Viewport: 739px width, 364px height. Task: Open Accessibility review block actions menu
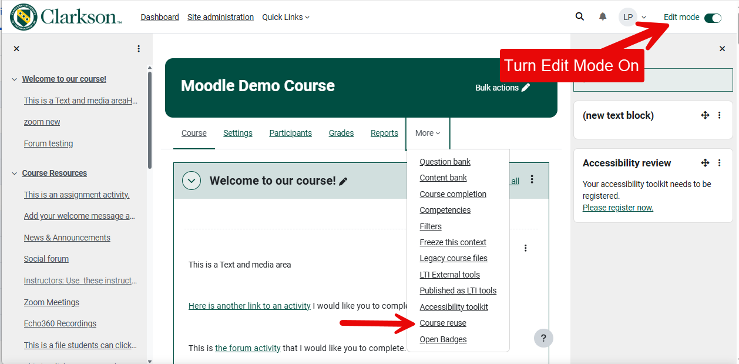(719, 163)
